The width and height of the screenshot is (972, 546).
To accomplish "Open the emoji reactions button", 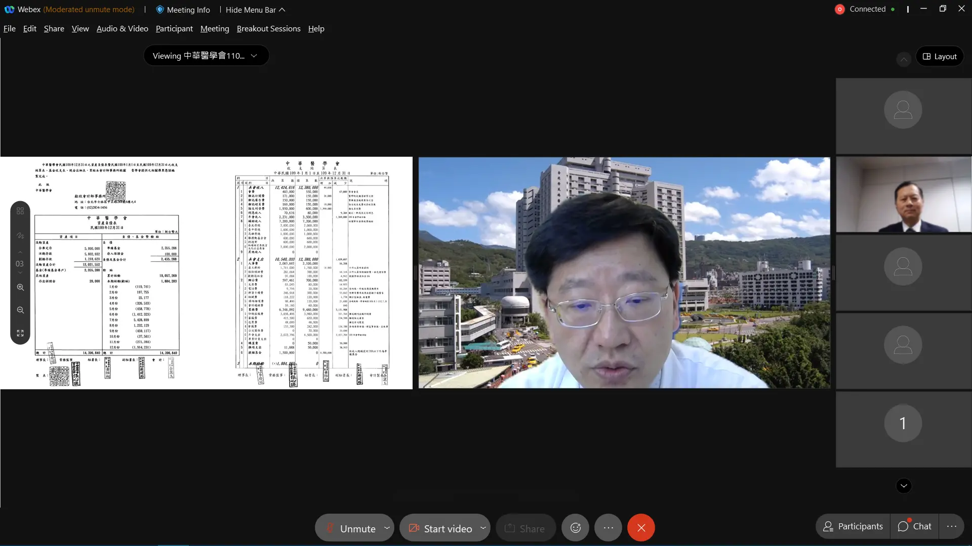I will [576, 528].
